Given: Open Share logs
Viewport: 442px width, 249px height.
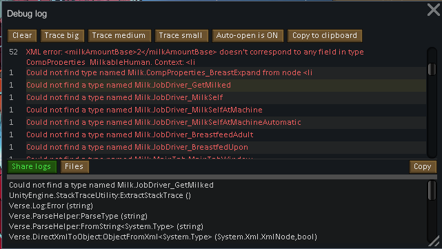Looking at the screenshot, I should tap(32, 167).
